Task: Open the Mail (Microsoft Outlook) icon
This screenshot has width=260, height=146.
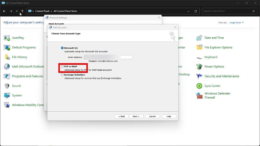Action: (7, 67)
